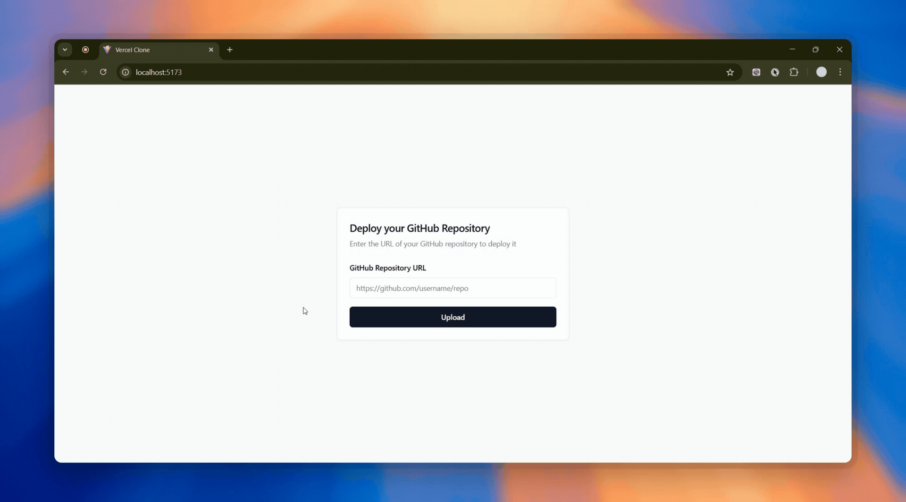
Task: Switch to the Vercel Clone tab
Action: (x=159, y=50)
